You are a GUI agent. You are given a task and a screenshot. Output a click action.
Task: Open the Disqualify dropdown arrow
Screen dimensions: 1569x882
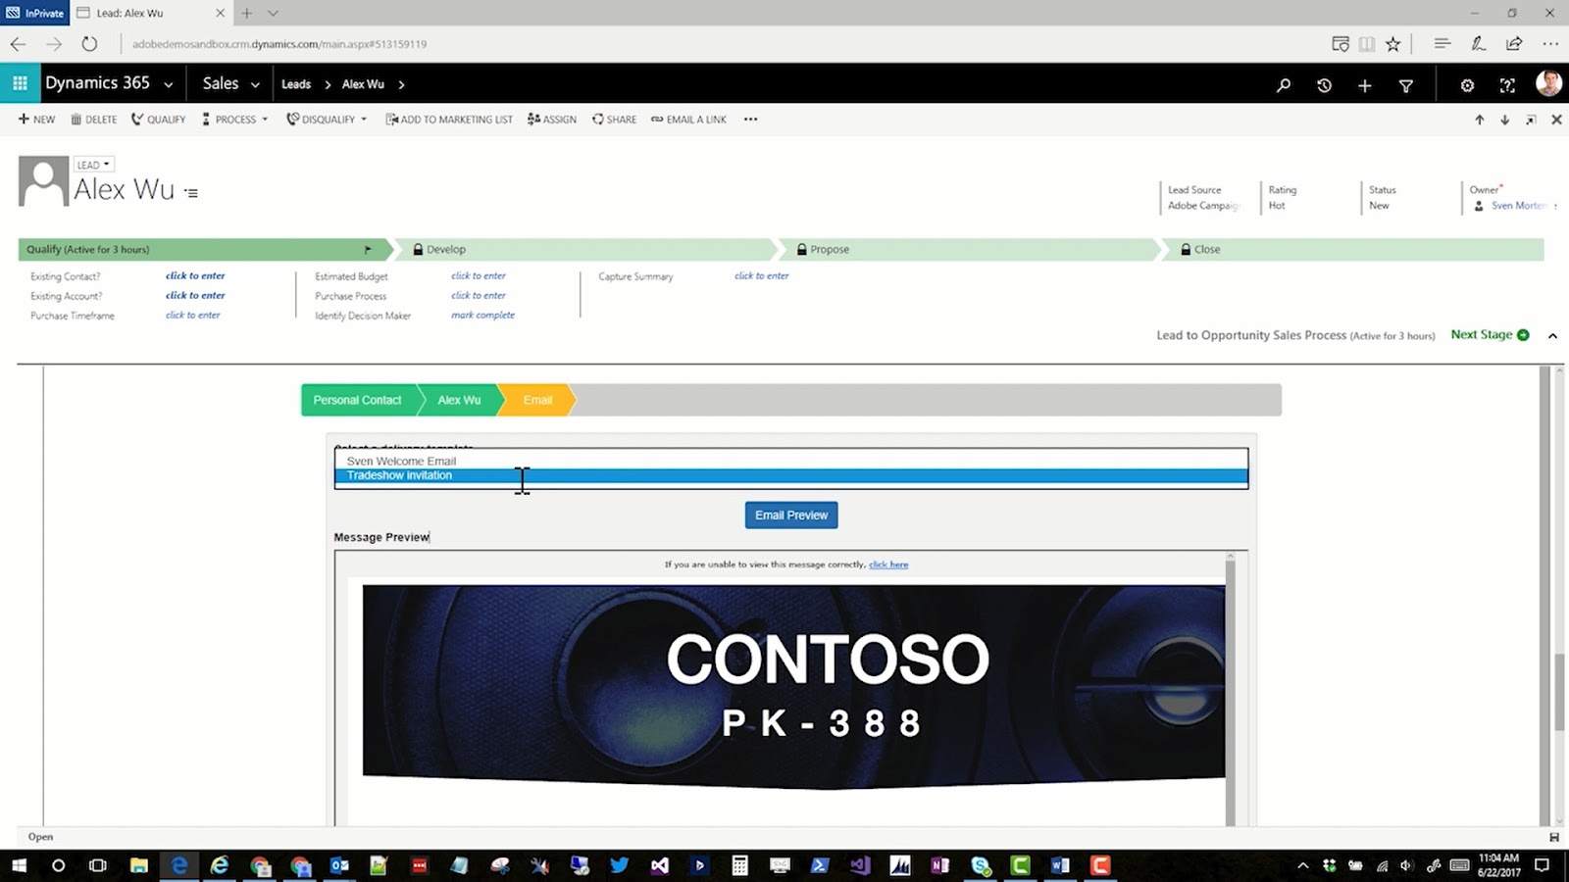pos(364,120)
